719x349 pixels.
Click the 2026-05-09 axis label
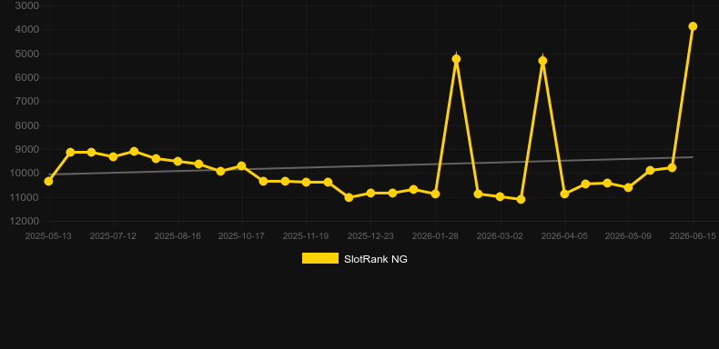(628, 236)
